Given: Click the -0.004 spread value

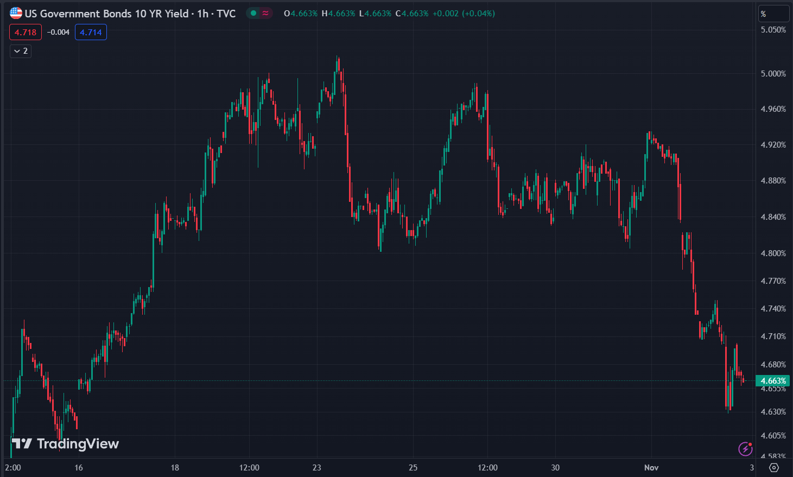Looking at the screenshot, I should click(58, 33).
